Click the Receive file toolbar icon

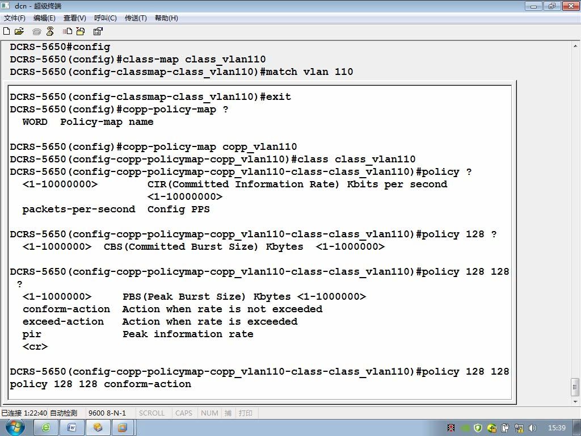pos(81,31)
